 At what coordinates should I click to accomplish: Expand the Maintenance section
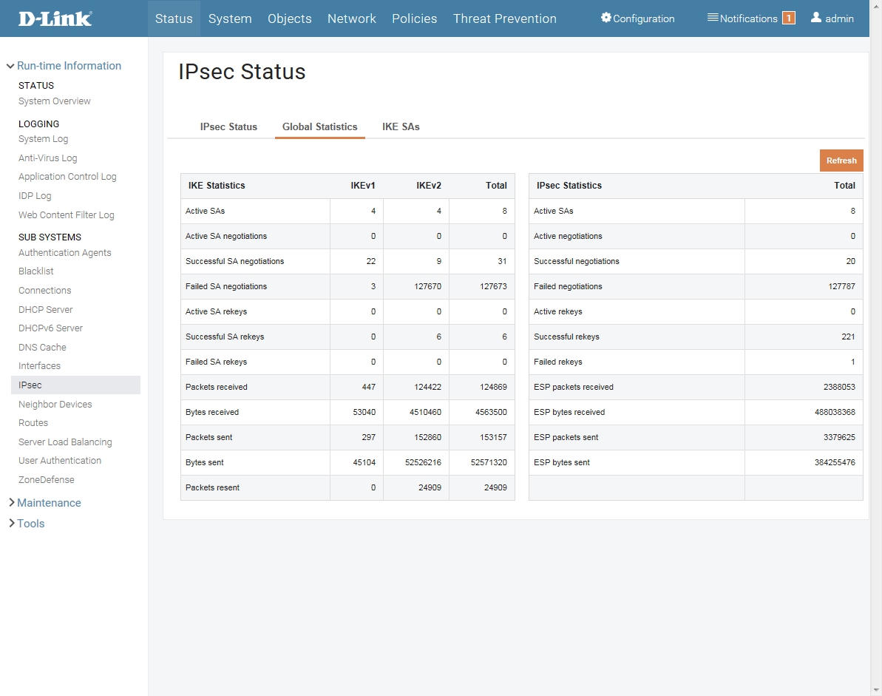pyautogui.click(x=12, y=502)
